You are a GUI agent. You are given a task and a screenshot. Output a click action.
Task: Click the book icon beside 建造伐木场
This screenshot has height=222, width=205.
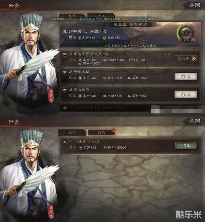coord(65,72)
